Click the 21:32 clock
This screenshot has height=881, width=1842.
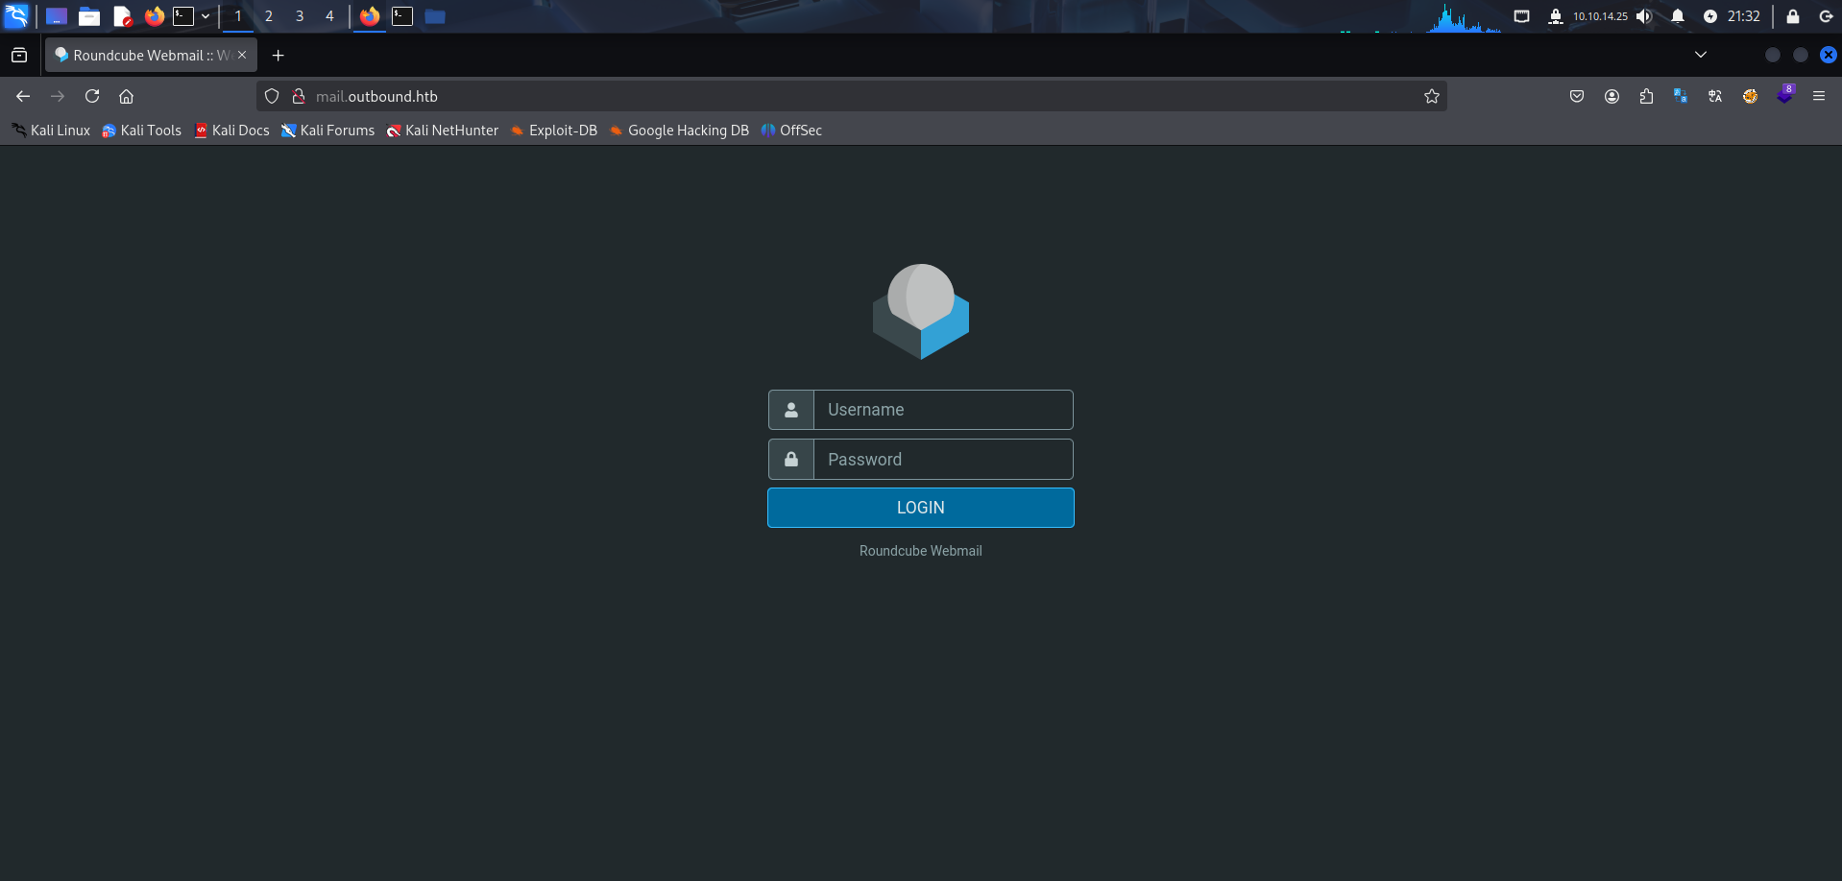click(1744, 16)
